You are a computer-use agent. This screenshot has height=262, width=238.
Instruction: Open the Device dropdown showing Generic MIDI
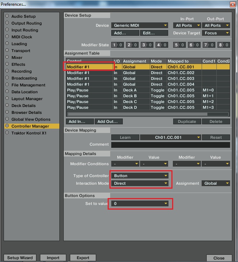coord(140,25)
